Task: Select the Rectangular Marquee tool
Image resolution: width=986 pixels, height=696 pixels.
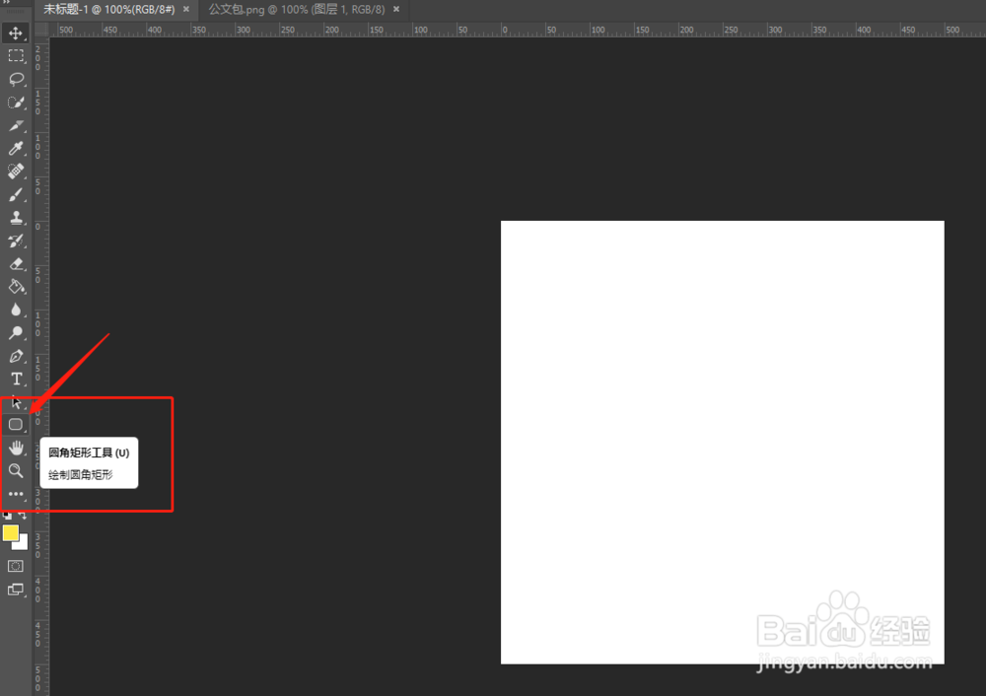Action: 16,56
